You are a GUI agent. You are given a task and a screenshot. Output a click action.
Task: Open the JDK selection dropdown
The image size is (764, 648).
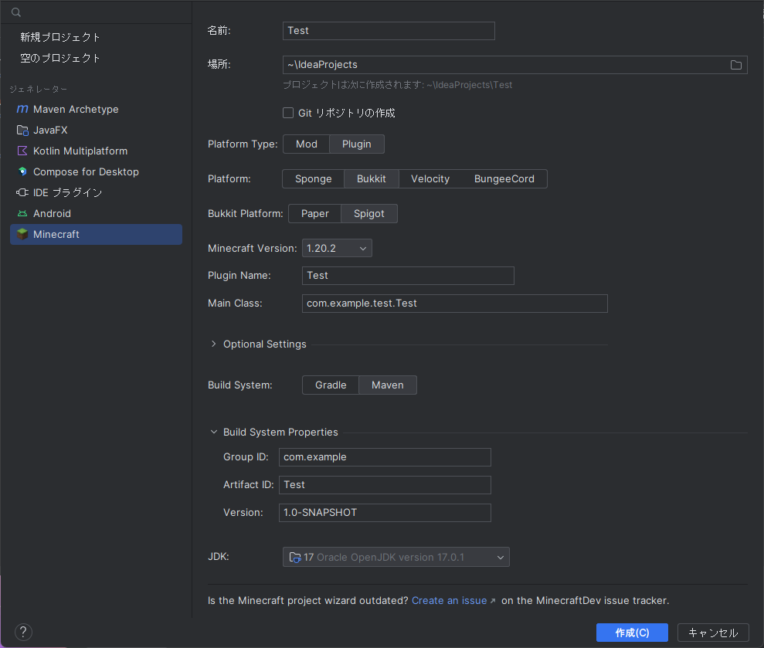pos(396,557)
